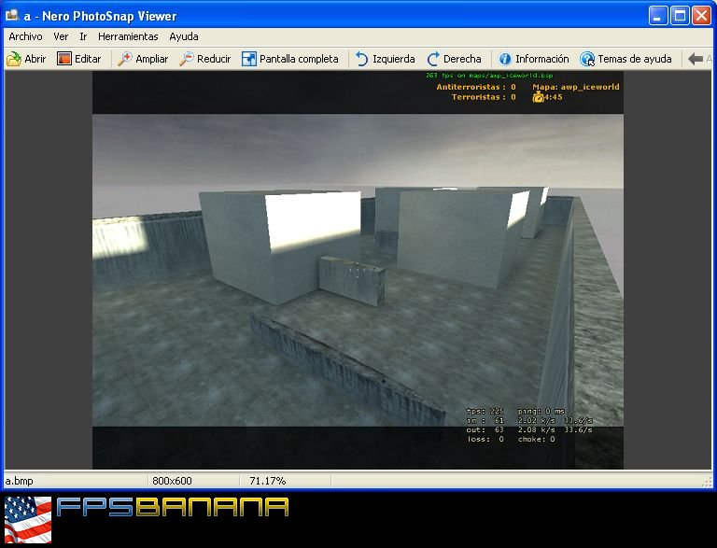Click the Reducir magnifier icon
Image resolution: width=717 pixels, height=548 pixels.
[x=186, y=59]
